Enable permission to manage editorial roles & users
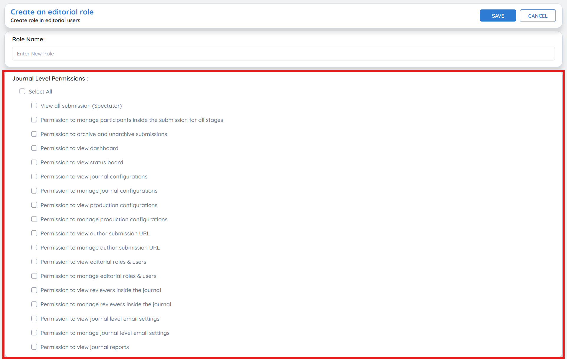 pos(34,276)
